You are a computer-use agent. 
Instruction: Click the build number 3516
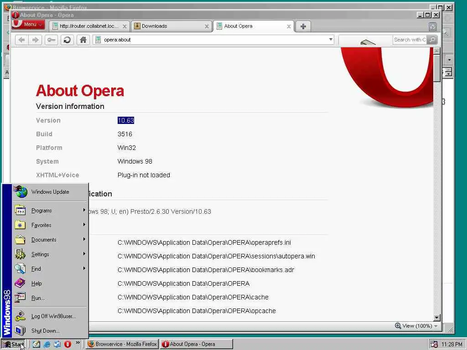point(125,134)
